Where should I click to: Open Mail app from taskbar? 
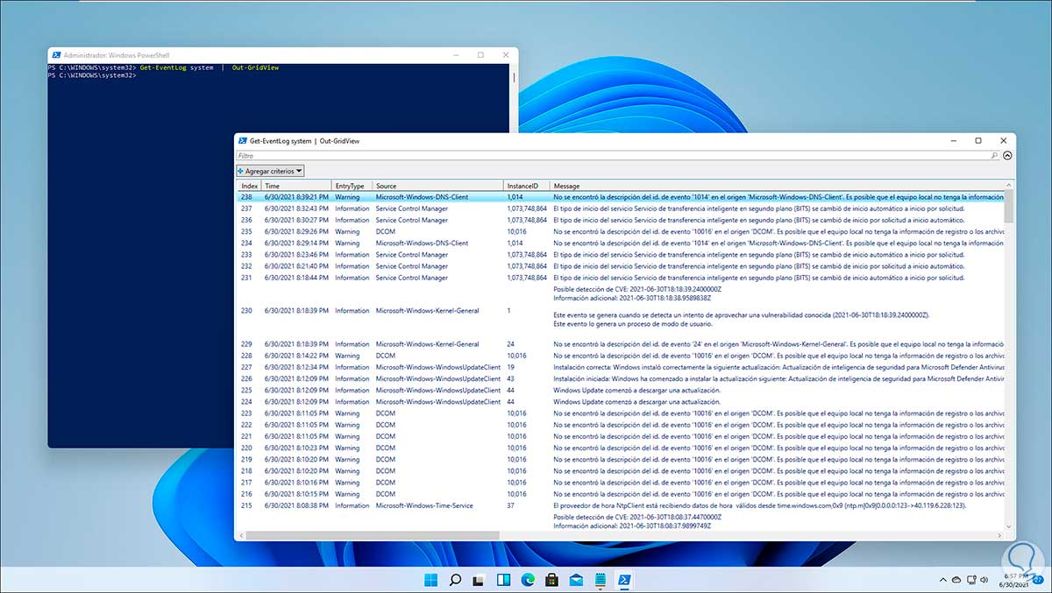point(576,580)
